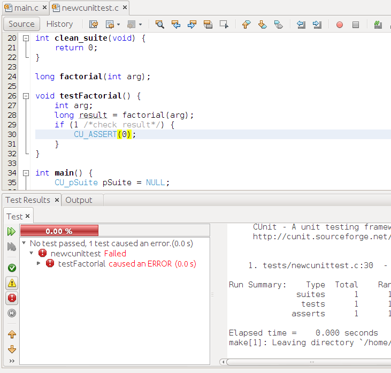This screenshot has width=391, height=373.
Task: Click the red 0.00 % progress bar
Action: click(x=59, y=231)
